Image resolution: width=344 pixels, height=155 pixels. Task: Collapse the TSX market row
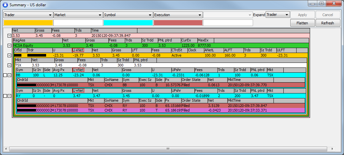9,65
